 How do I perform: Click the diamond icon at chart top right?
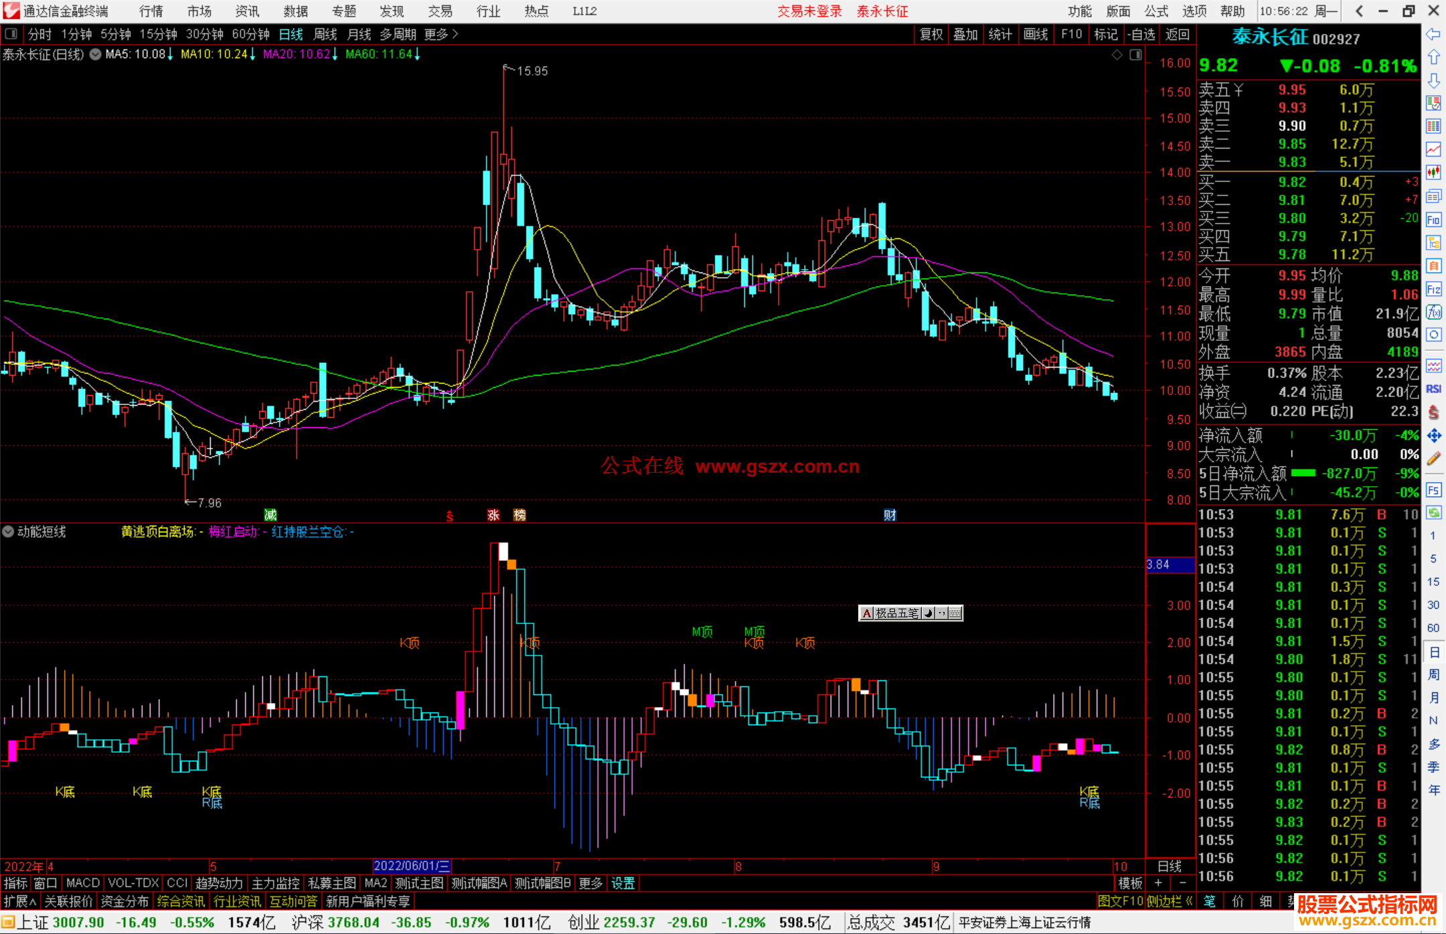1117,55
